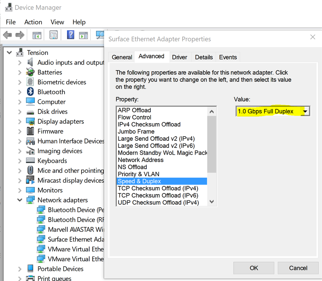Click the OK button
Screen dimensions: 322x281
254,268
